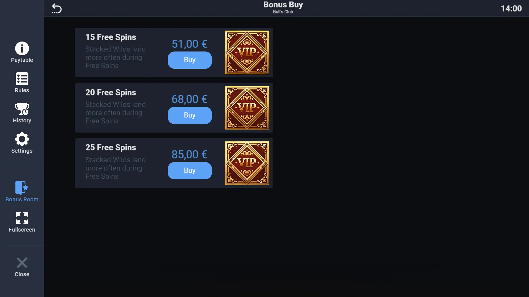Open the Paytable info icon
Viewport: 529px width, 297px height.
coord(22,49)
